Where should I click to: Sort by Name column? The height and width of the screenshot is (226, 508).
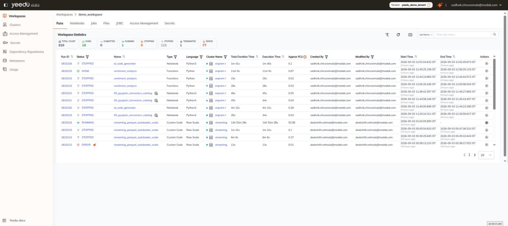pos(124,57)
